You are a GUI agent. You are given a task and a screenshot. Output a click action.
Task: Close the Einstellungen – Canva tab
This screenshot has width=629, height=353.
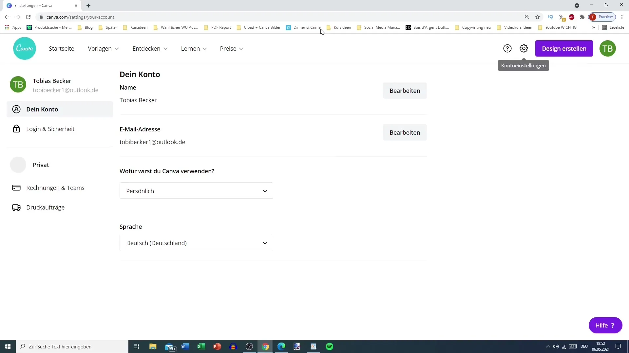pyautogui.click(x=76, y=6)
